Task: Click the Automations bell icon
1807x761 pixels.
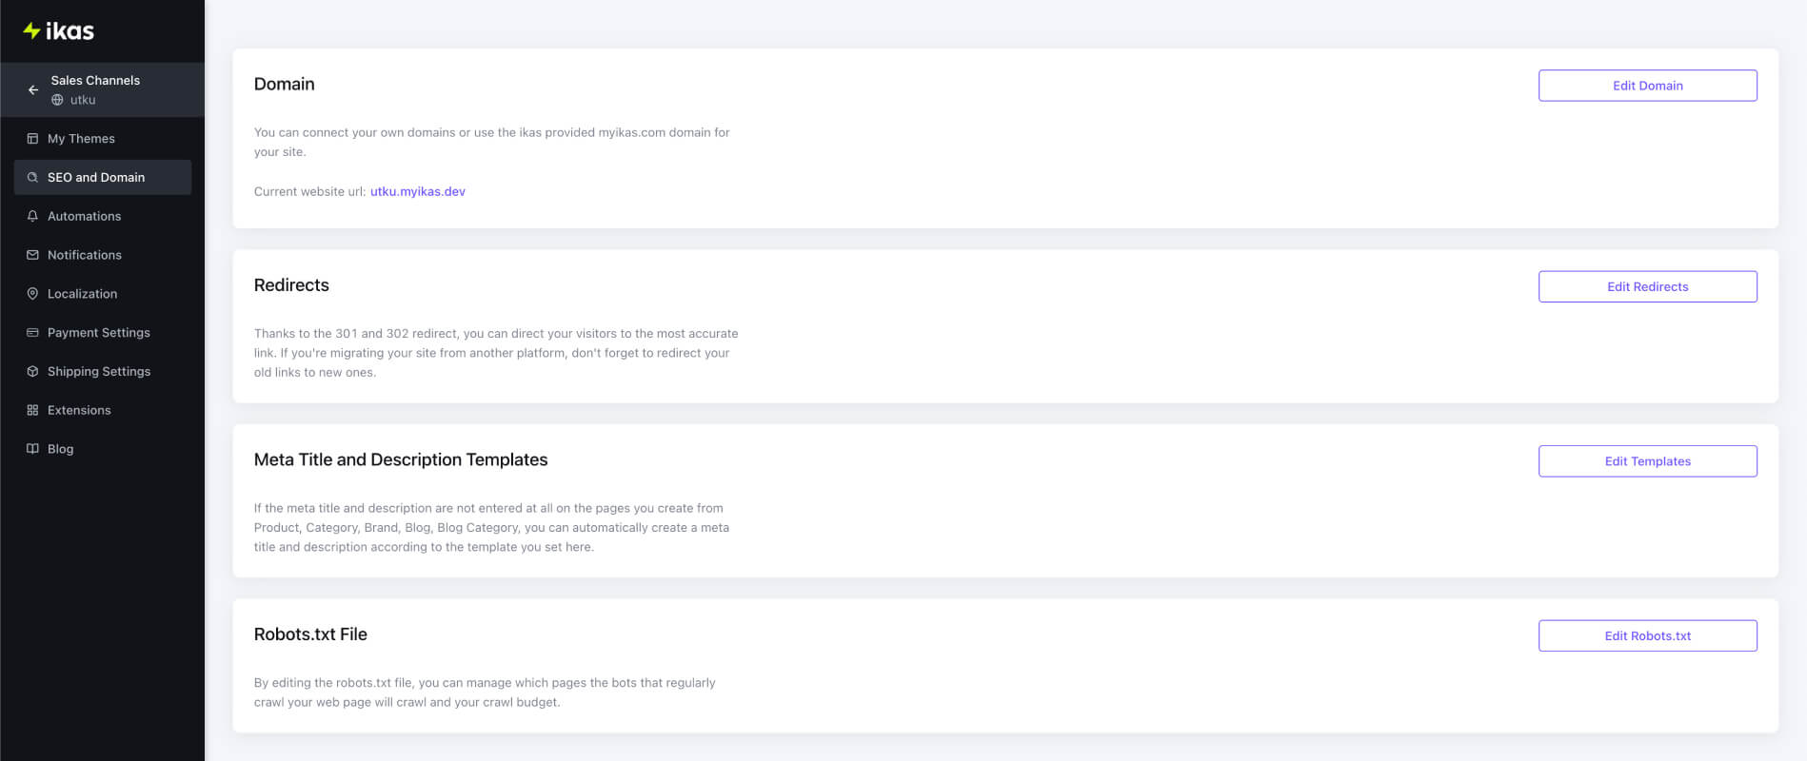Action: click(32, 216)
